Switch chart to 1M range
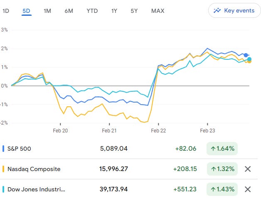261x198 pixels. point(47,11)
